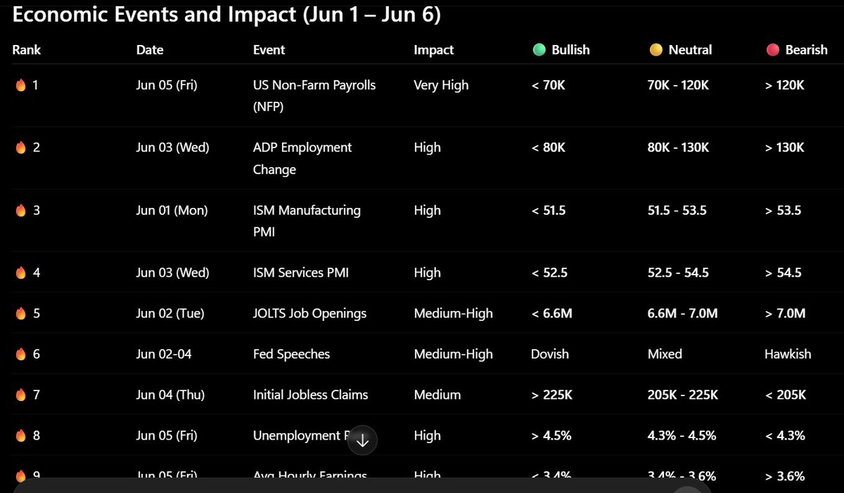Click the bearish value < 4.3%
844x493 pixels.
[784, 435]
